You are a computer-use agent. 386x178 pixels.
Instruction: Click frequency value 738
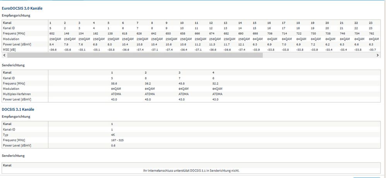click(328, 34)
